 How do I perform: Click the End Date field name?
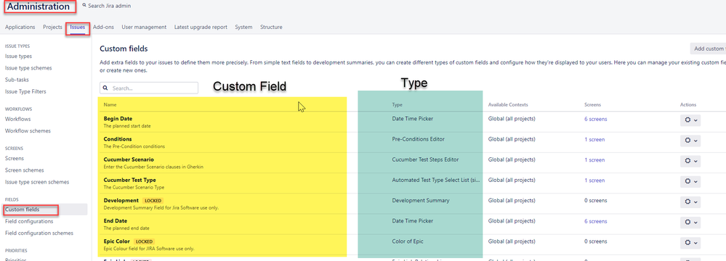tap(116, 221)
